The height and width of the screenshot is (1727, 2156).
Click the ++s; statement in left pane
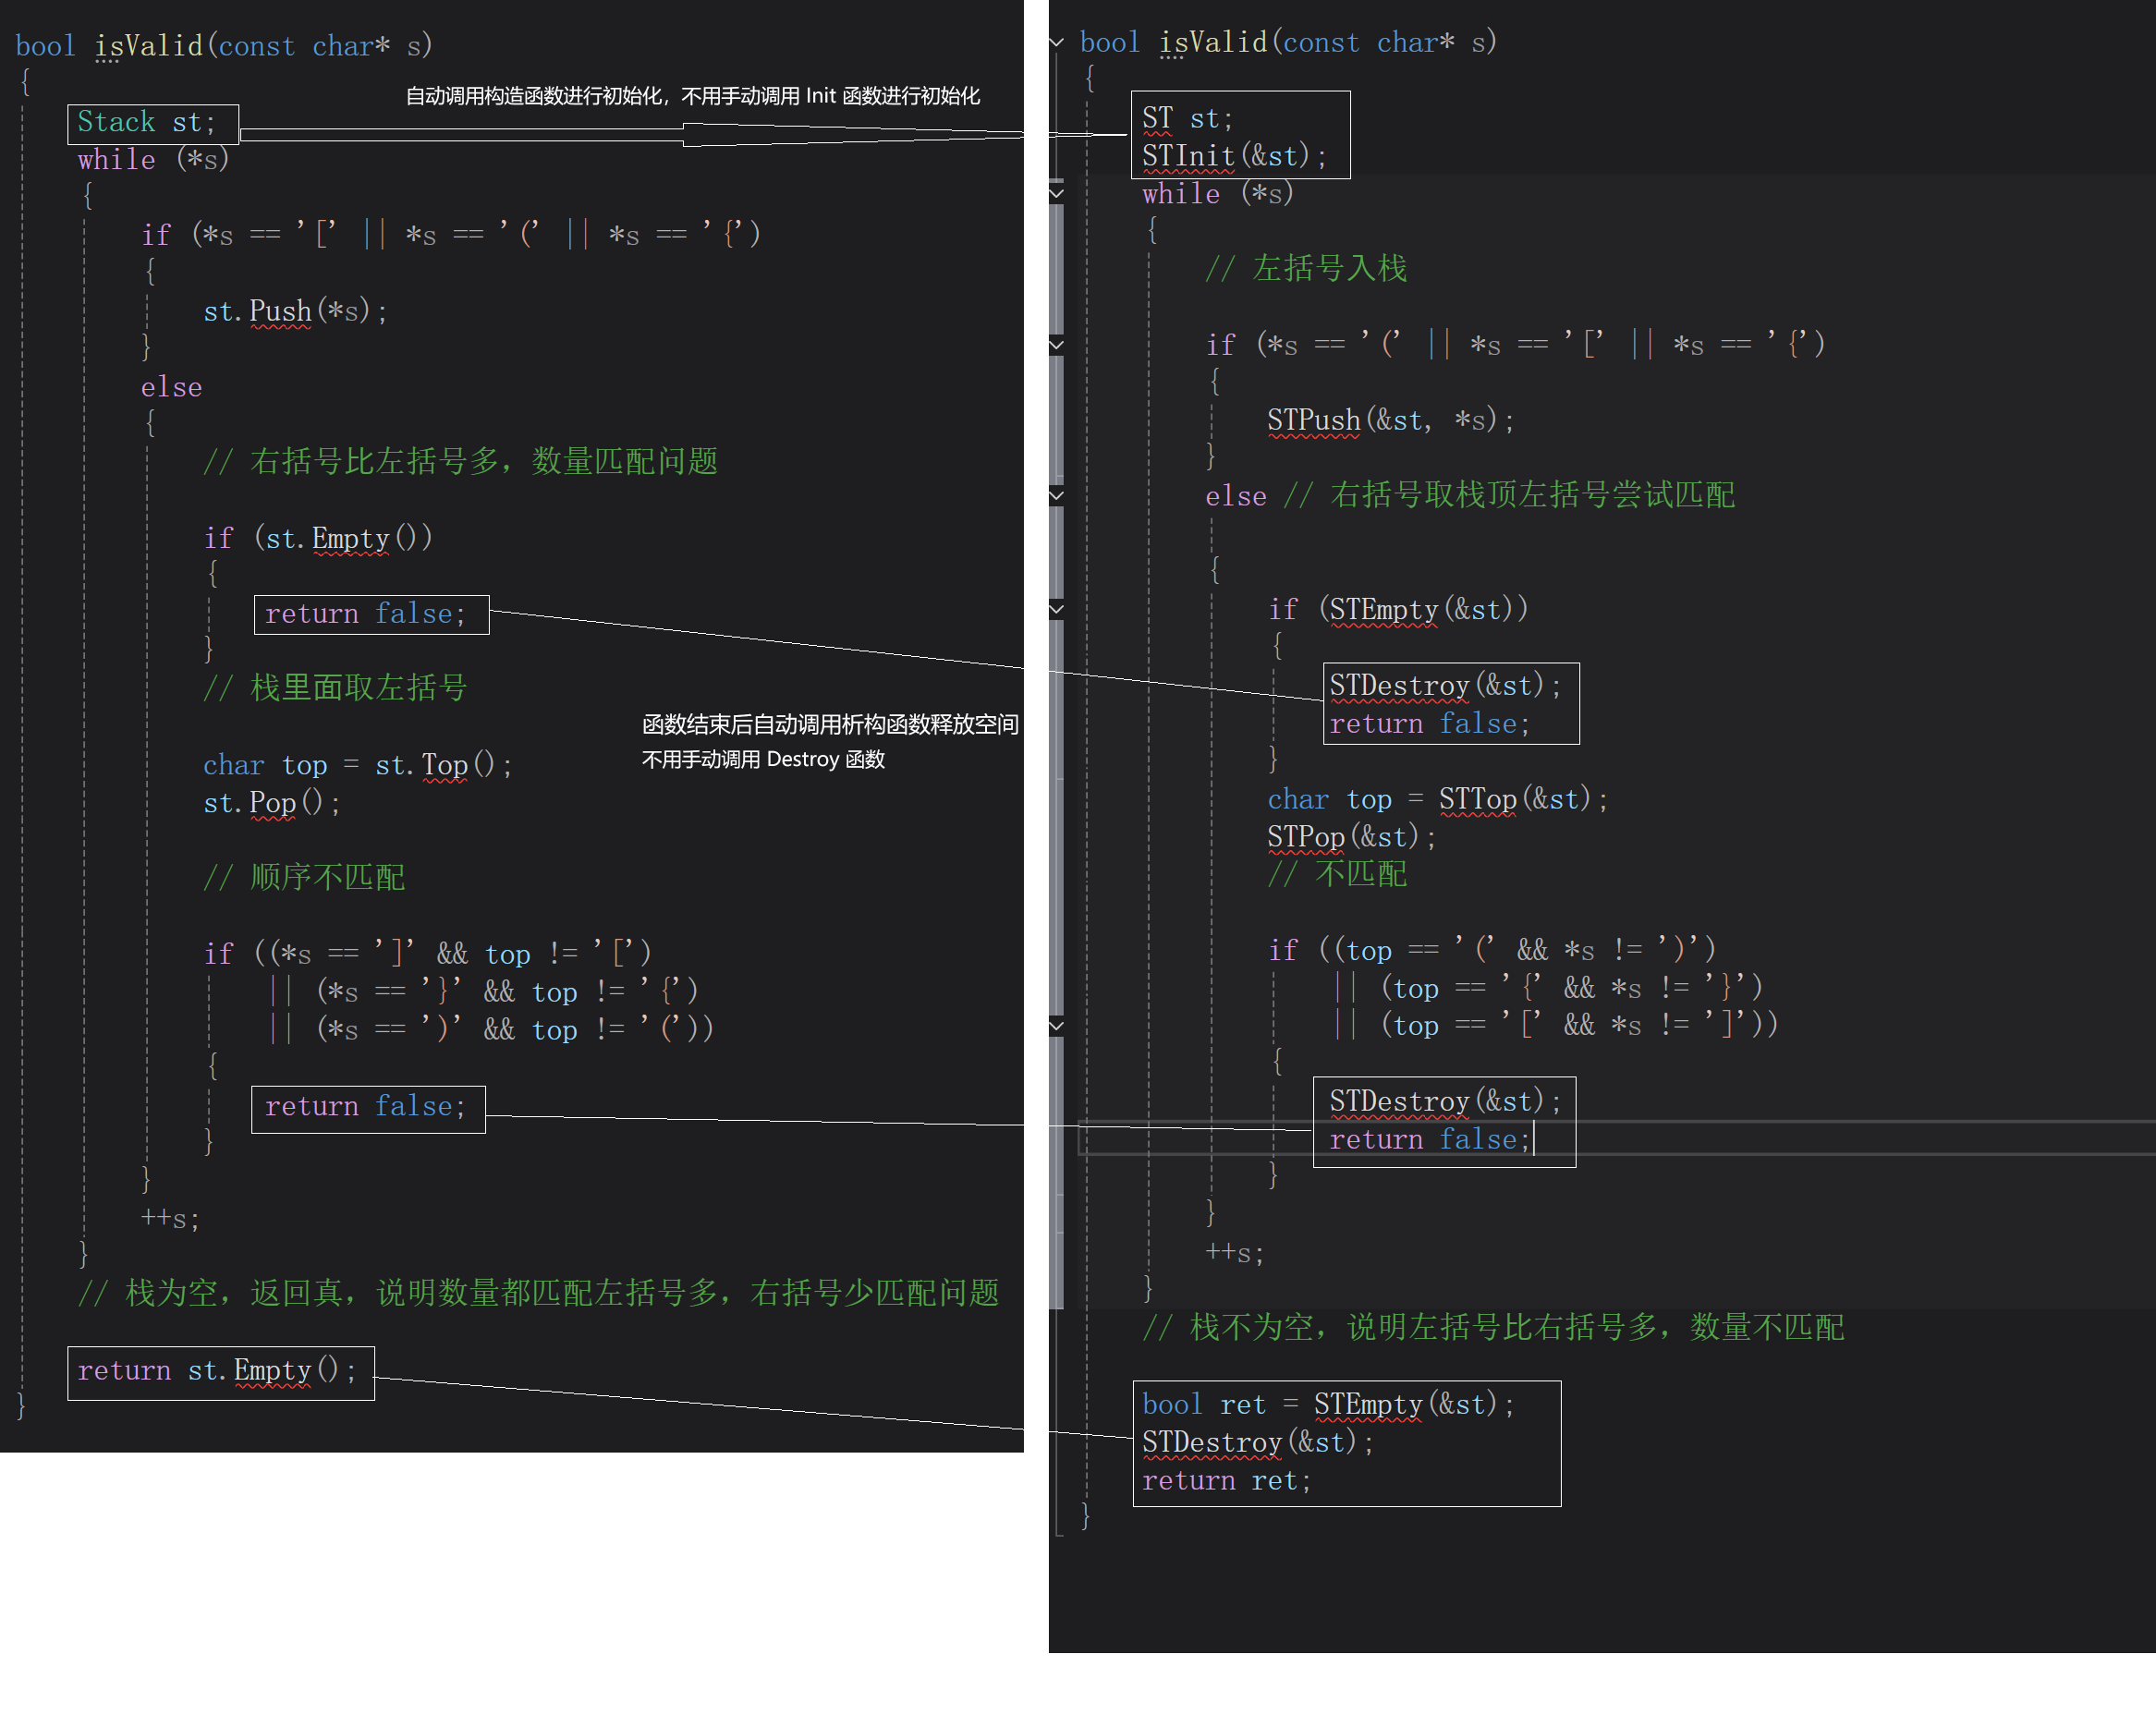coord(170,1218)
